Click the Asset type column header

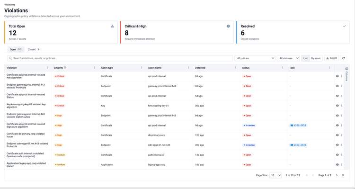coord(107,68)
